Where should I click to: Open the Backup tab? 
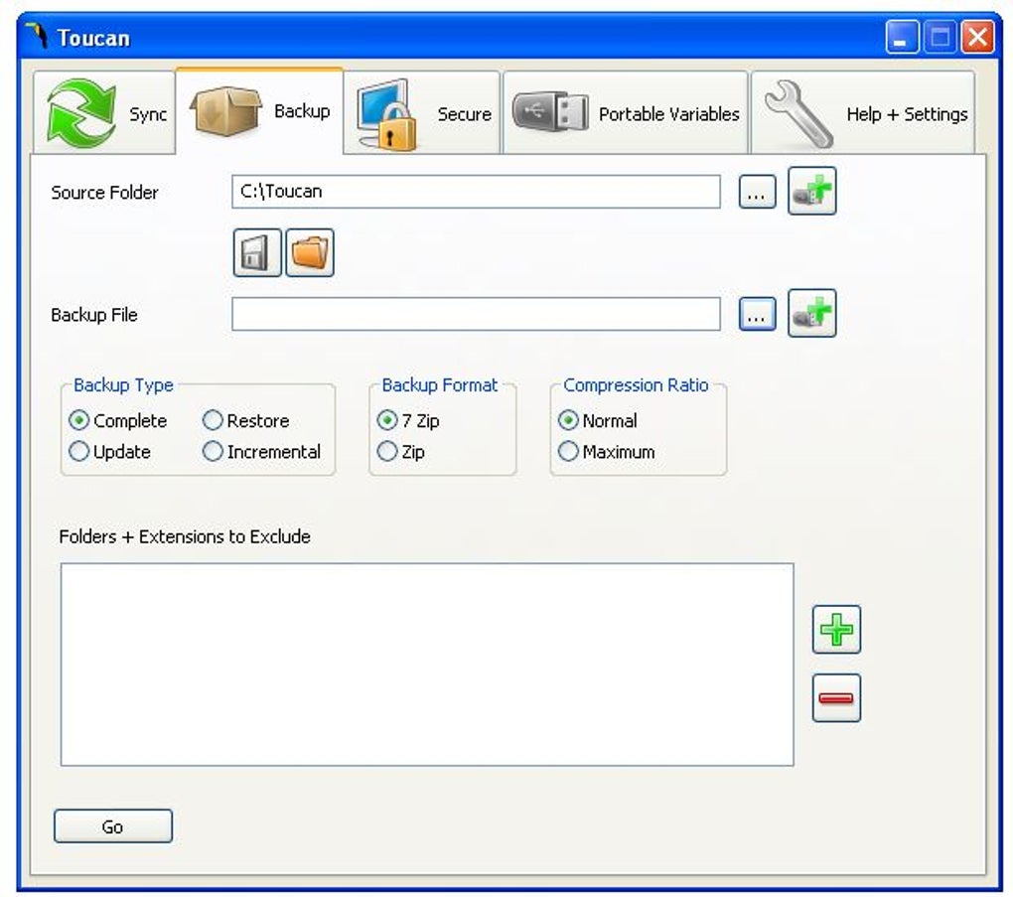point(260,111)
